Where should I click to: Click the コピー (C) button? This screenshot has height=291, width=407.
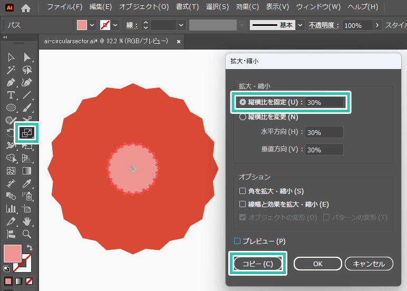pos(258,264)
